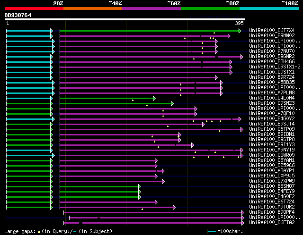Open subject UniRef100_B9GNR2
The image size is (303, 235).
click(272, 56)
